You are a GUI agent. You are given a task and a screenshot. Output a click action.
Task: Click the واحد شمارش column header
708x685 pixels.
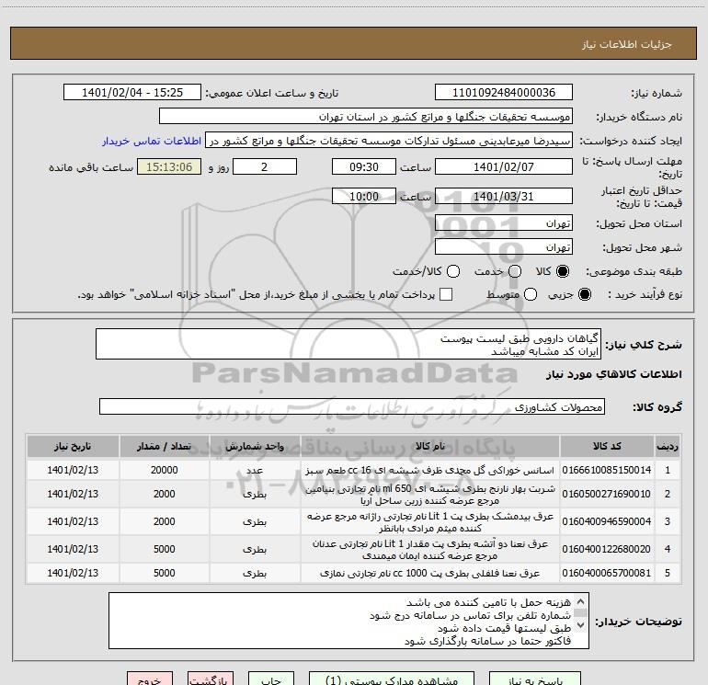pos(255,446)
